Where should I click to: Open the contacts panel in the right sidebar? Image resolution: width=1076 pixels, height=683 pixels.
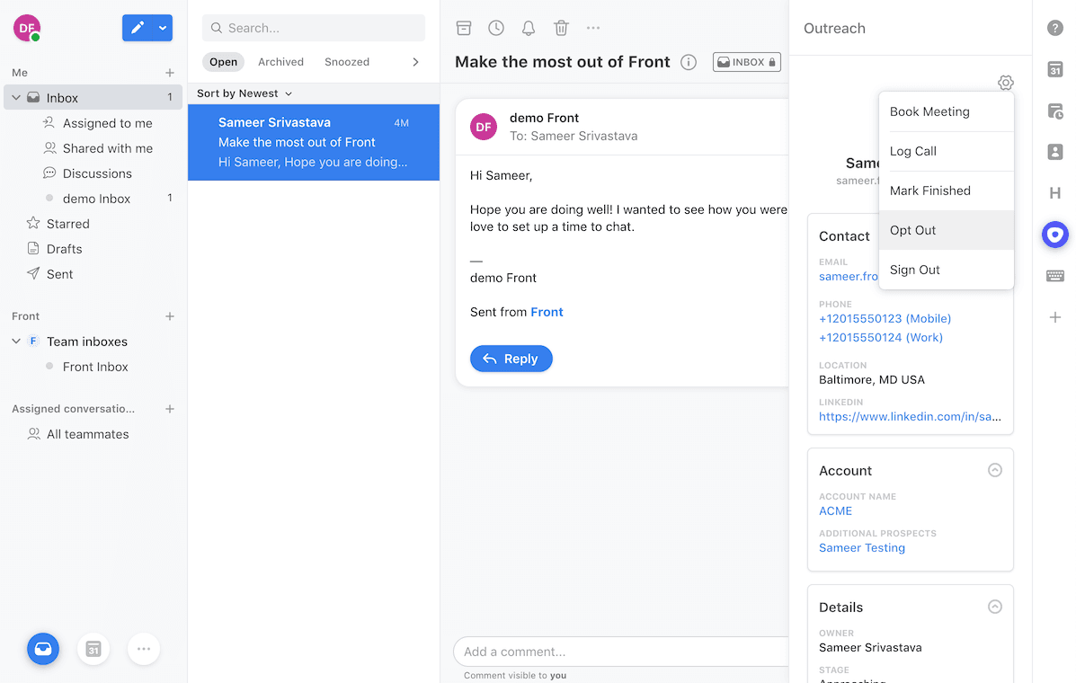click(x=1055, y=152)
